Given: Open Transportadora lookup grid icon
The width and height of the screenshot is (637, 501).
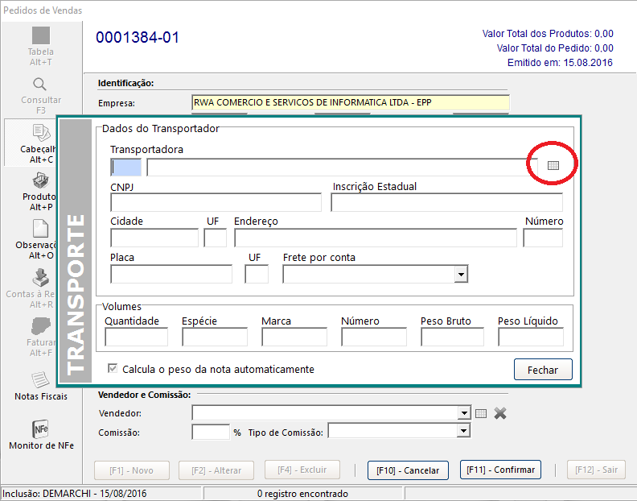Looking at the screenshot, I should [553, 165].
